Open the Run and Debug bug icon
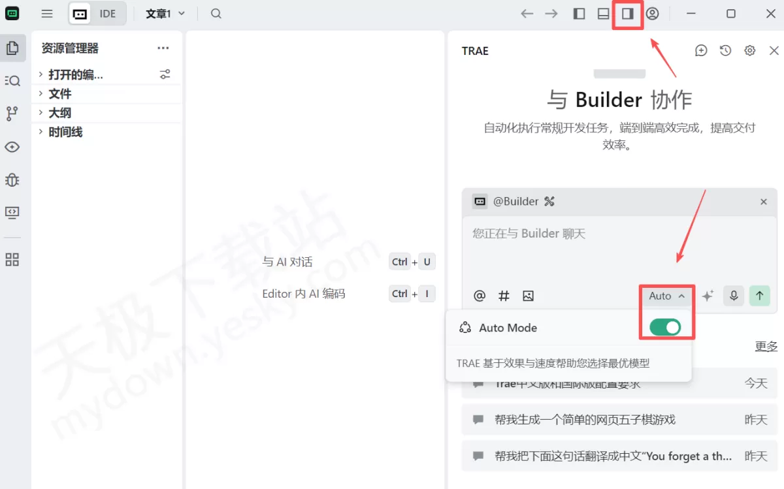Screen dimensions: 784x489 point(12,180)
